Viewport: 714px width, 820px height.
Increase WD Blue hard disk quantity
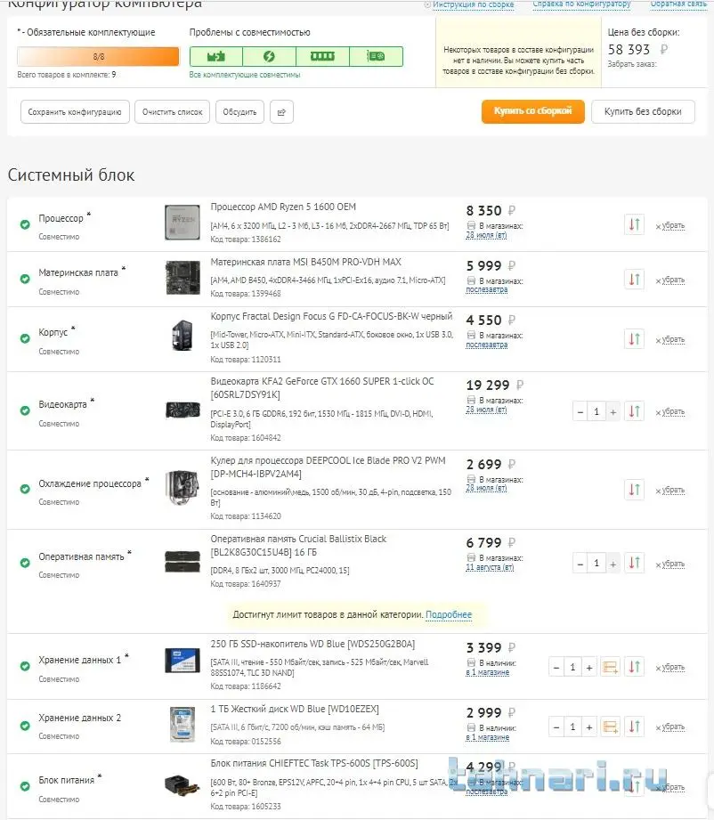tap(589, 727)
